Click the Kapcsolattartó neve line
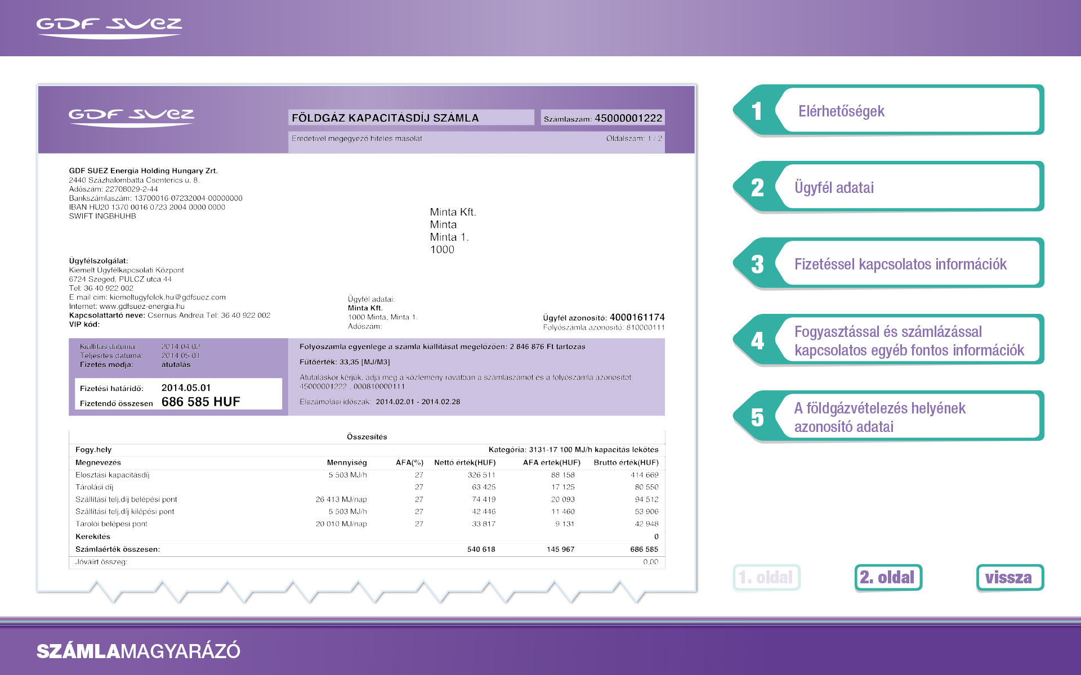The width and height of the screenshot is (1081, 675). click(169, 315)
